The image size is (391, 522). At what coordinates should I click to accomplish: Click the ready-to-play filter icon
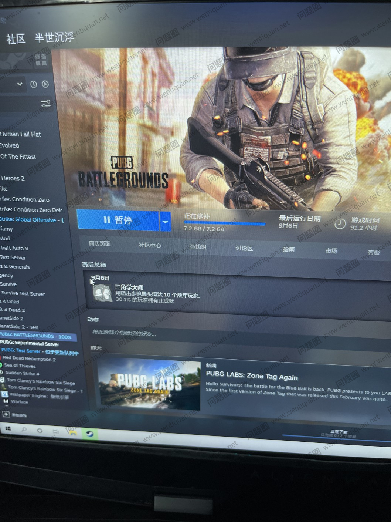click(x=45, y=84)
